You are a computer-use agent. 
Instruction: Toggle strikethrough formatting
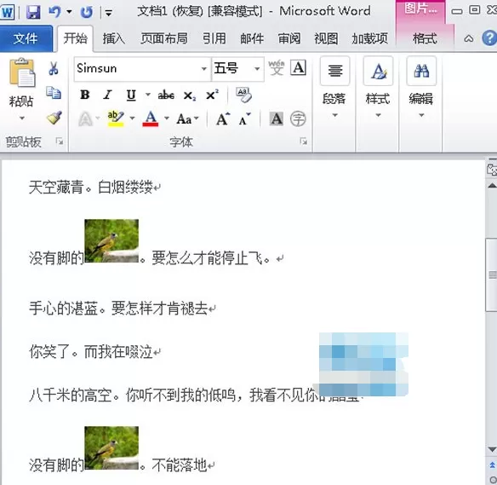click(166, 95)
